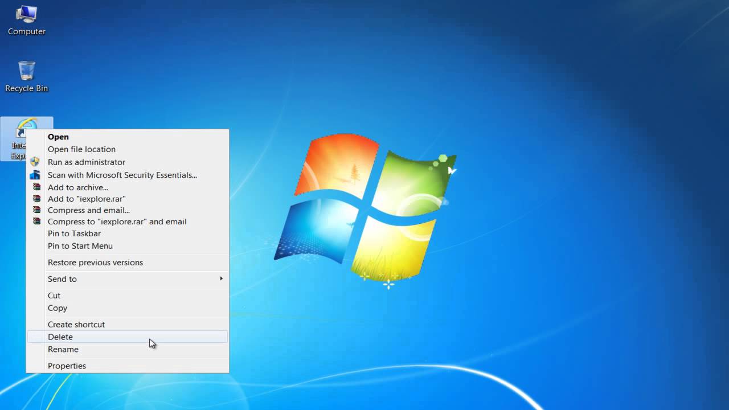Choose Rename from the context menu
Screen dimensions: 729x410
tap(128, 350)
